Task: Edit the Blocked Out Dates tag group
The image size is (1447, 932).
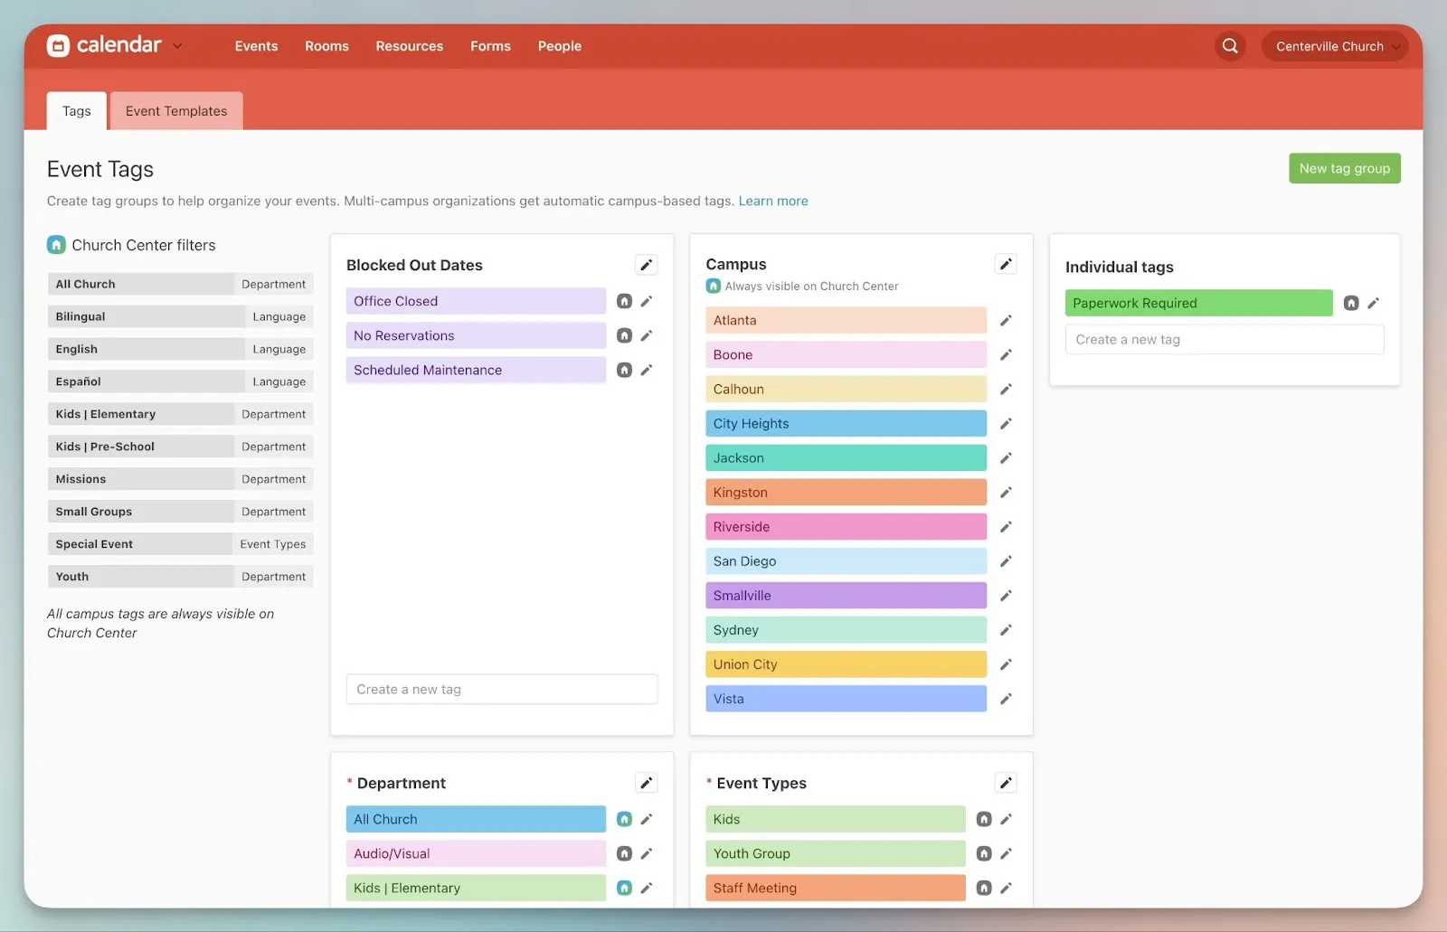Action: coord(646,265)
